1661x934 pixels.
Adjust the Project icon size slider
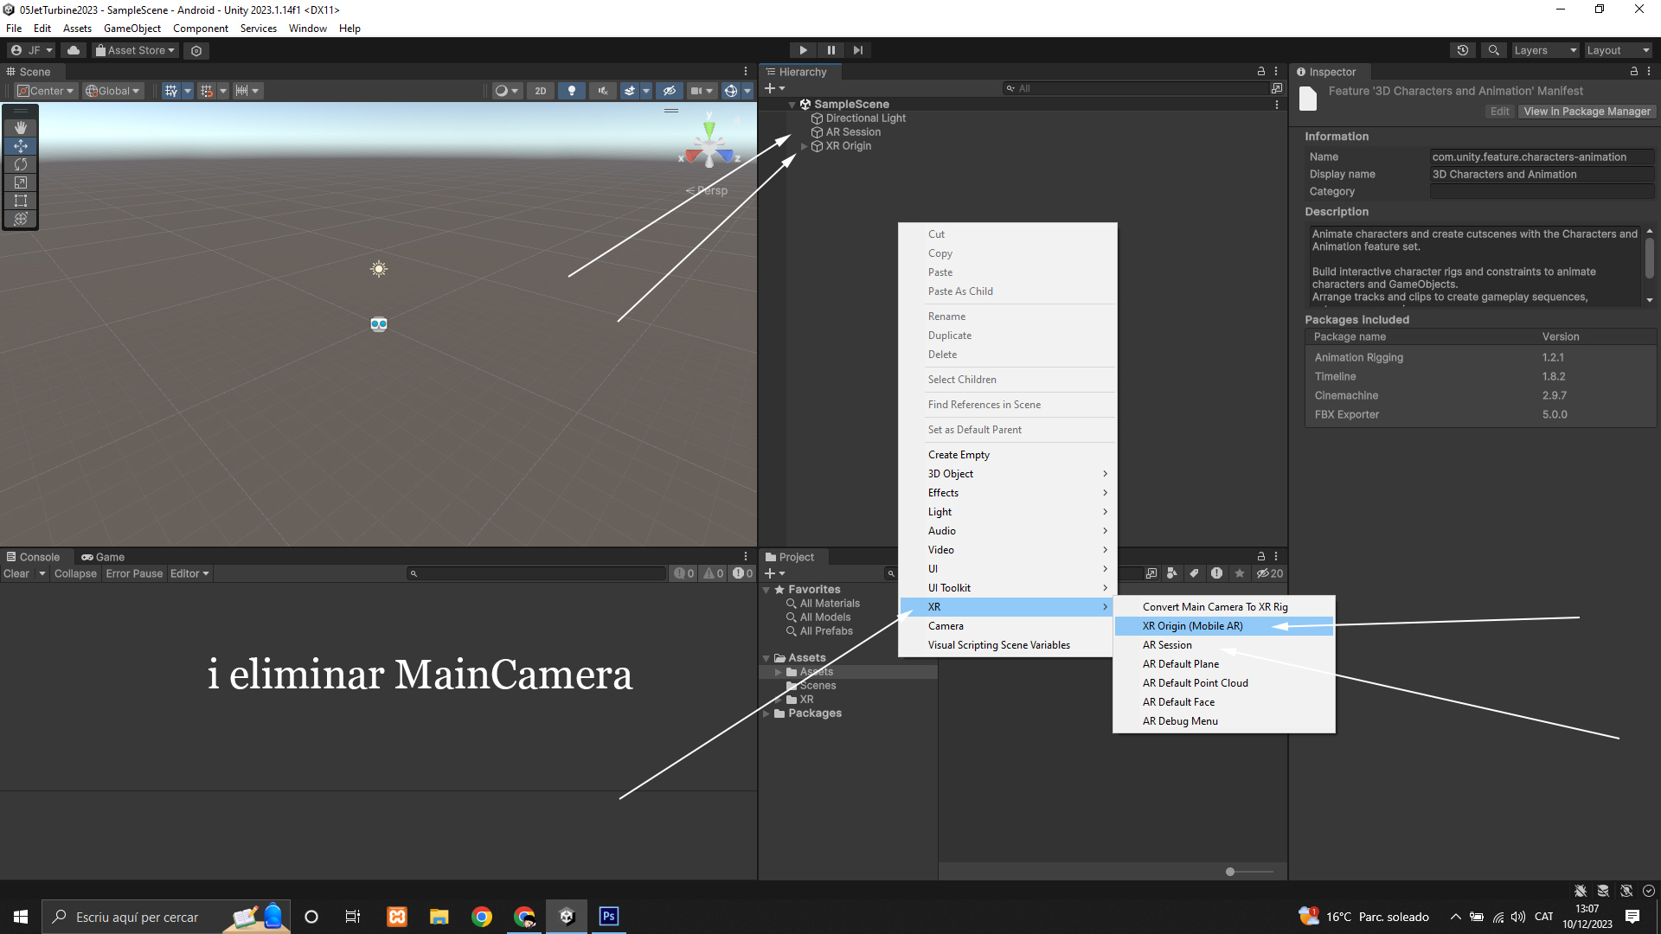[1231, 872]
